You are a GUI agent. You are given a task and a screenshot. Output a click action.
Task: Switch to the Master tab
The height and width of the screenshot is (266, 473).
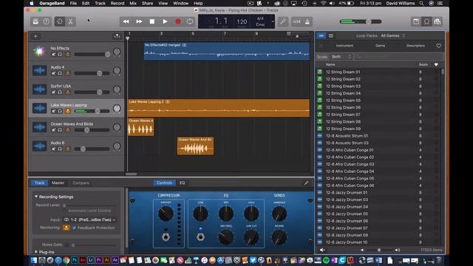tap(58, 183)
